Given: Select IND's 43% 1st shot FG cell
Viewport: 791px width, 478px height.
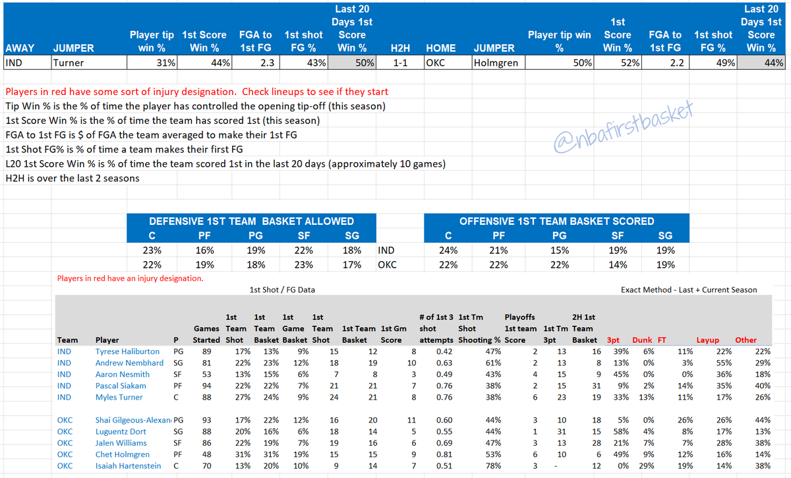Looking at the screenshot, I should [x=303, y=63].
